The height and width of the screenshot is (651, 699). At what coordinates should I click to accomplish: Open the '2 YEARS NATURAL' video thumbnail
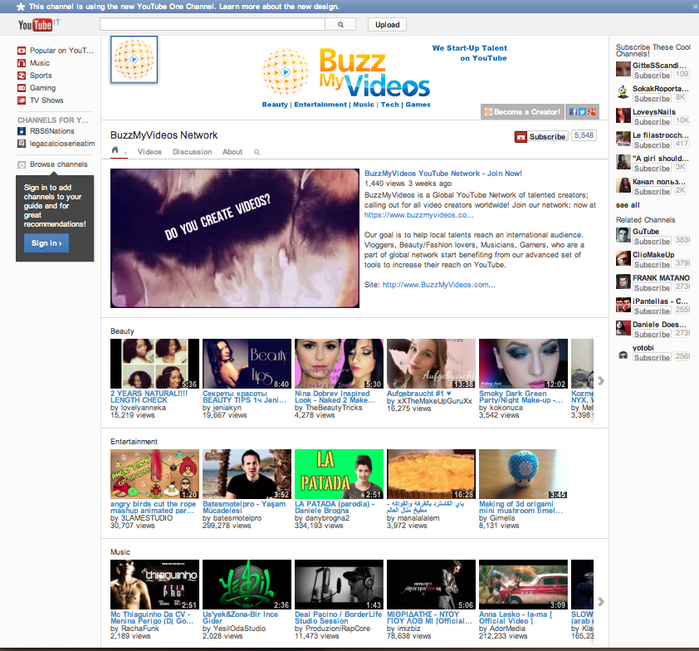tap(154, 364)
